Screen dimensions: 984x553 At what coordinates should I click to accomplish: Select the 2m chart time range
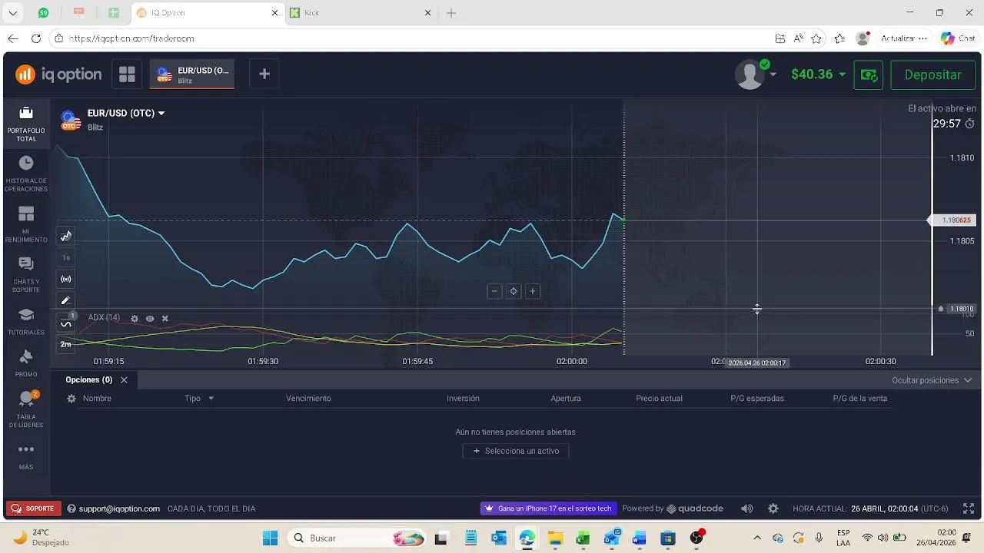tap(66, 344)
